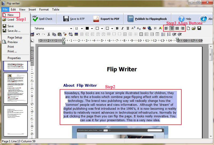214x145 pixels.
Task: Click the Save to RTF button
Action: 74,19
